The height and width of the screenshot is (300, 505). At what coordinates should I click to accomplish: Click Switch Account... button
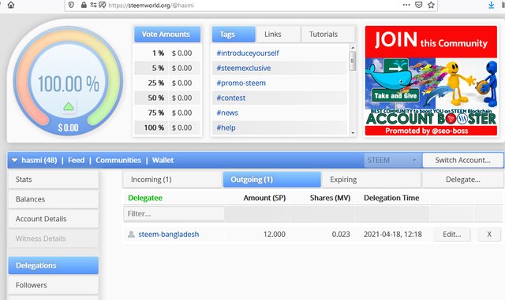click(462, 160)
